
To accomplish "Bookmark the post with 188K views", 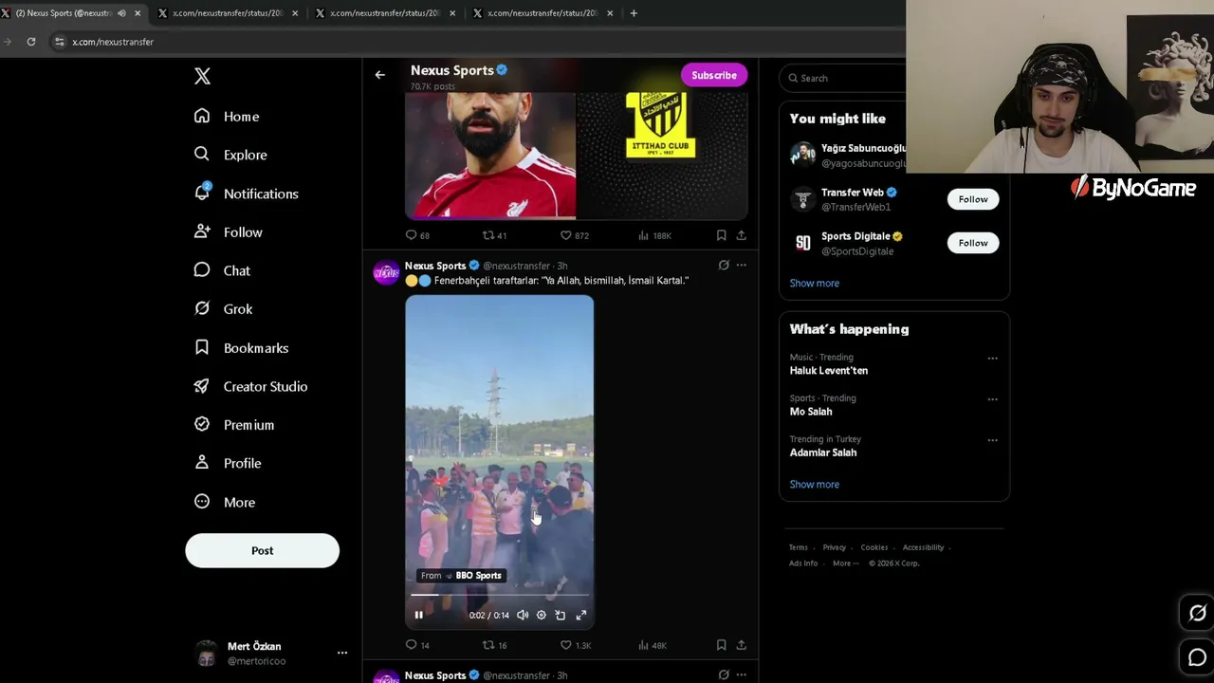I will tap(722, 235).
